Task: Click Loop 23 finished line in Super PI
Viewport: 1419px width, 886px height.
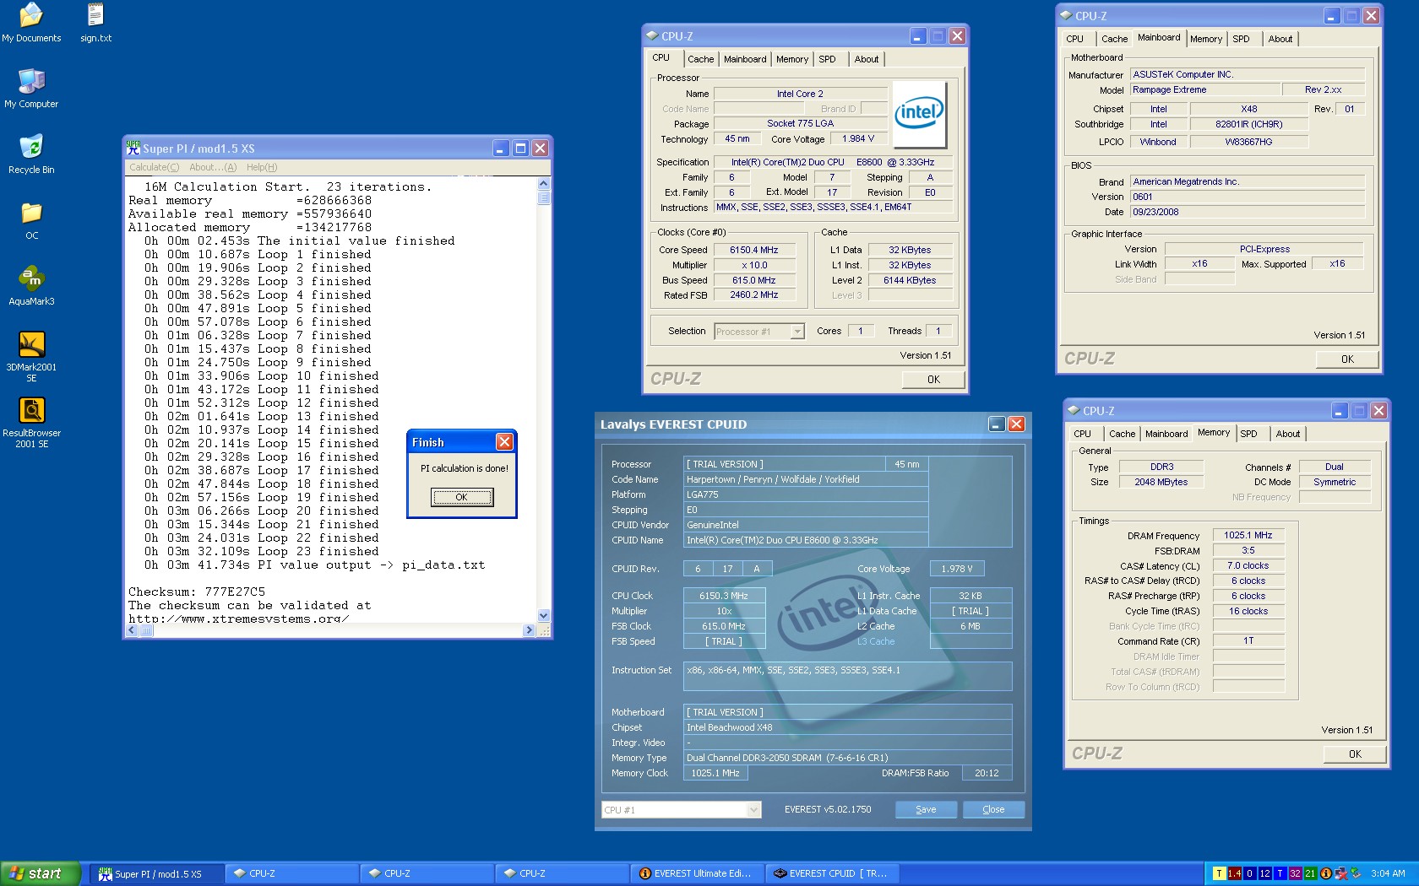Action: [261, 551]
